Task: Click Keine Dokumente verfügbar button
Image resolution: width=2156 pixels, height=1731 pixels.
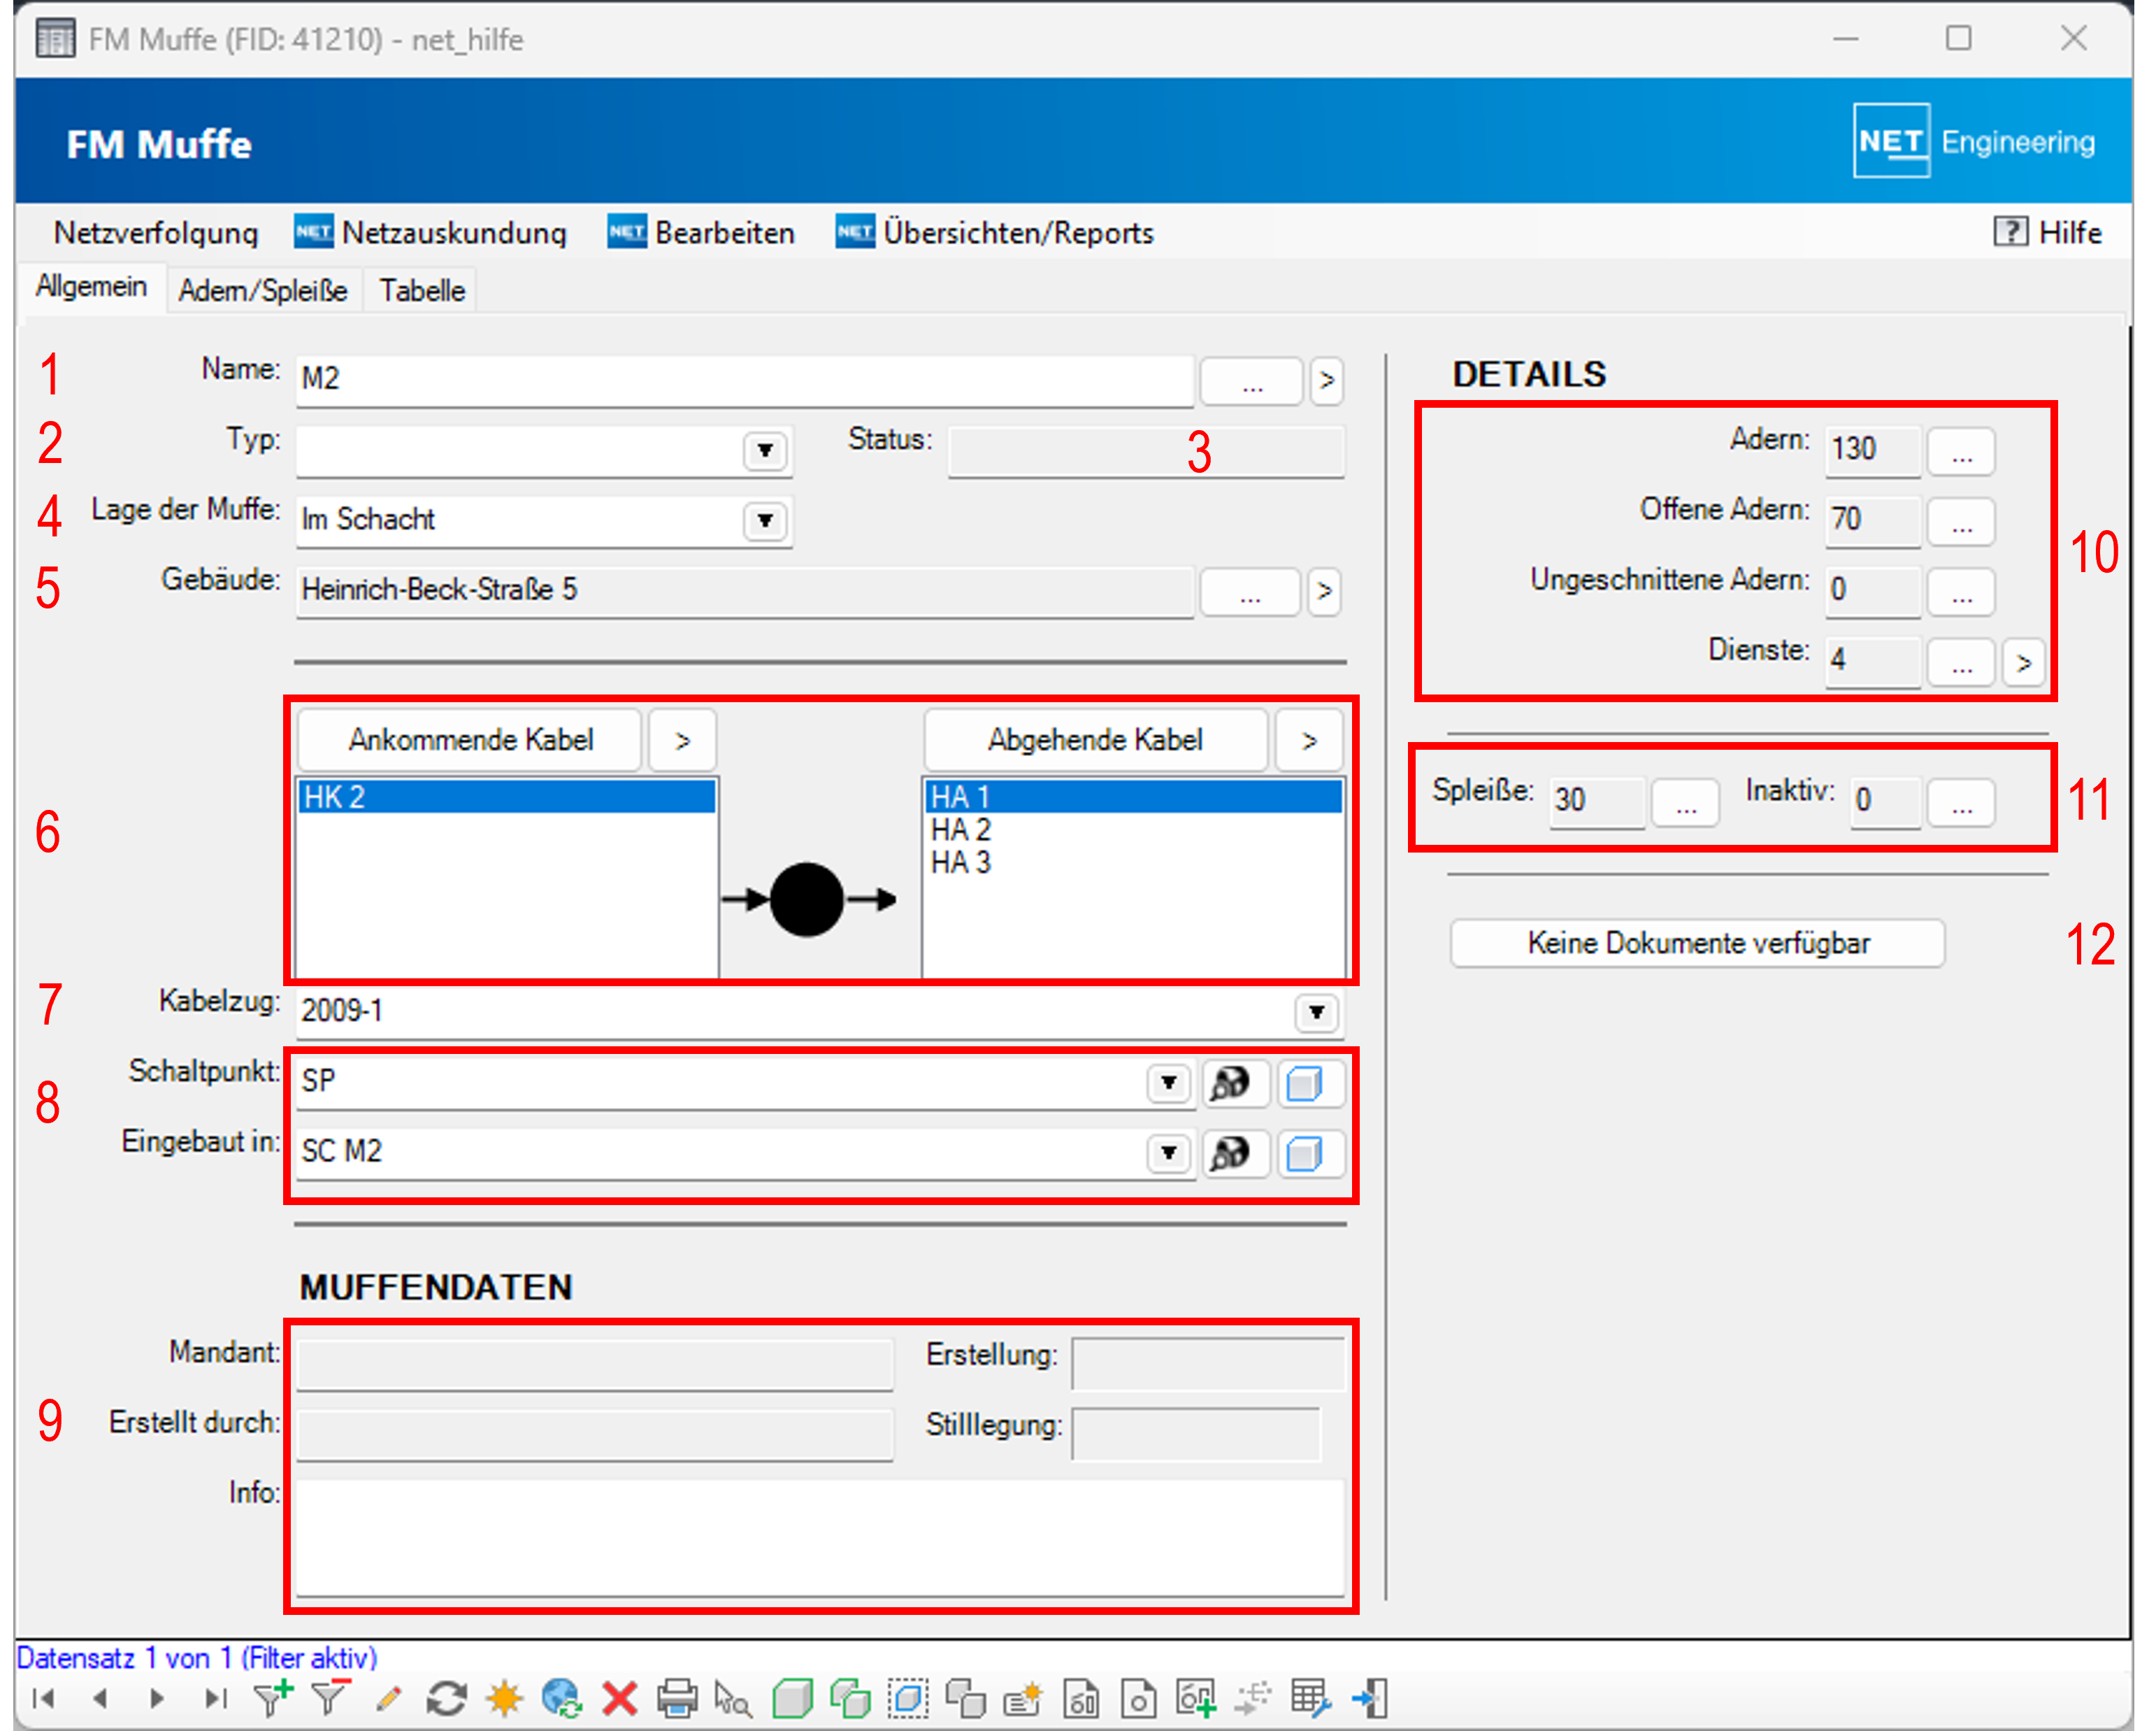Action: (x=1697, y=943)
